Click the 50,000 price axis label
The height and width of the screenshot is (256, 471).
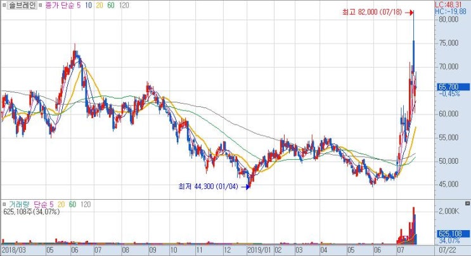[448, 161]
